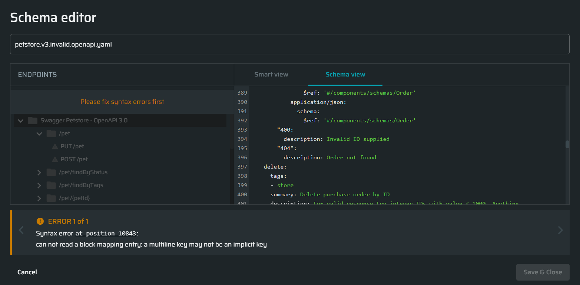Click 'Invalid ID supplied' description text
The image size is (580, 285).
point(358,139)
